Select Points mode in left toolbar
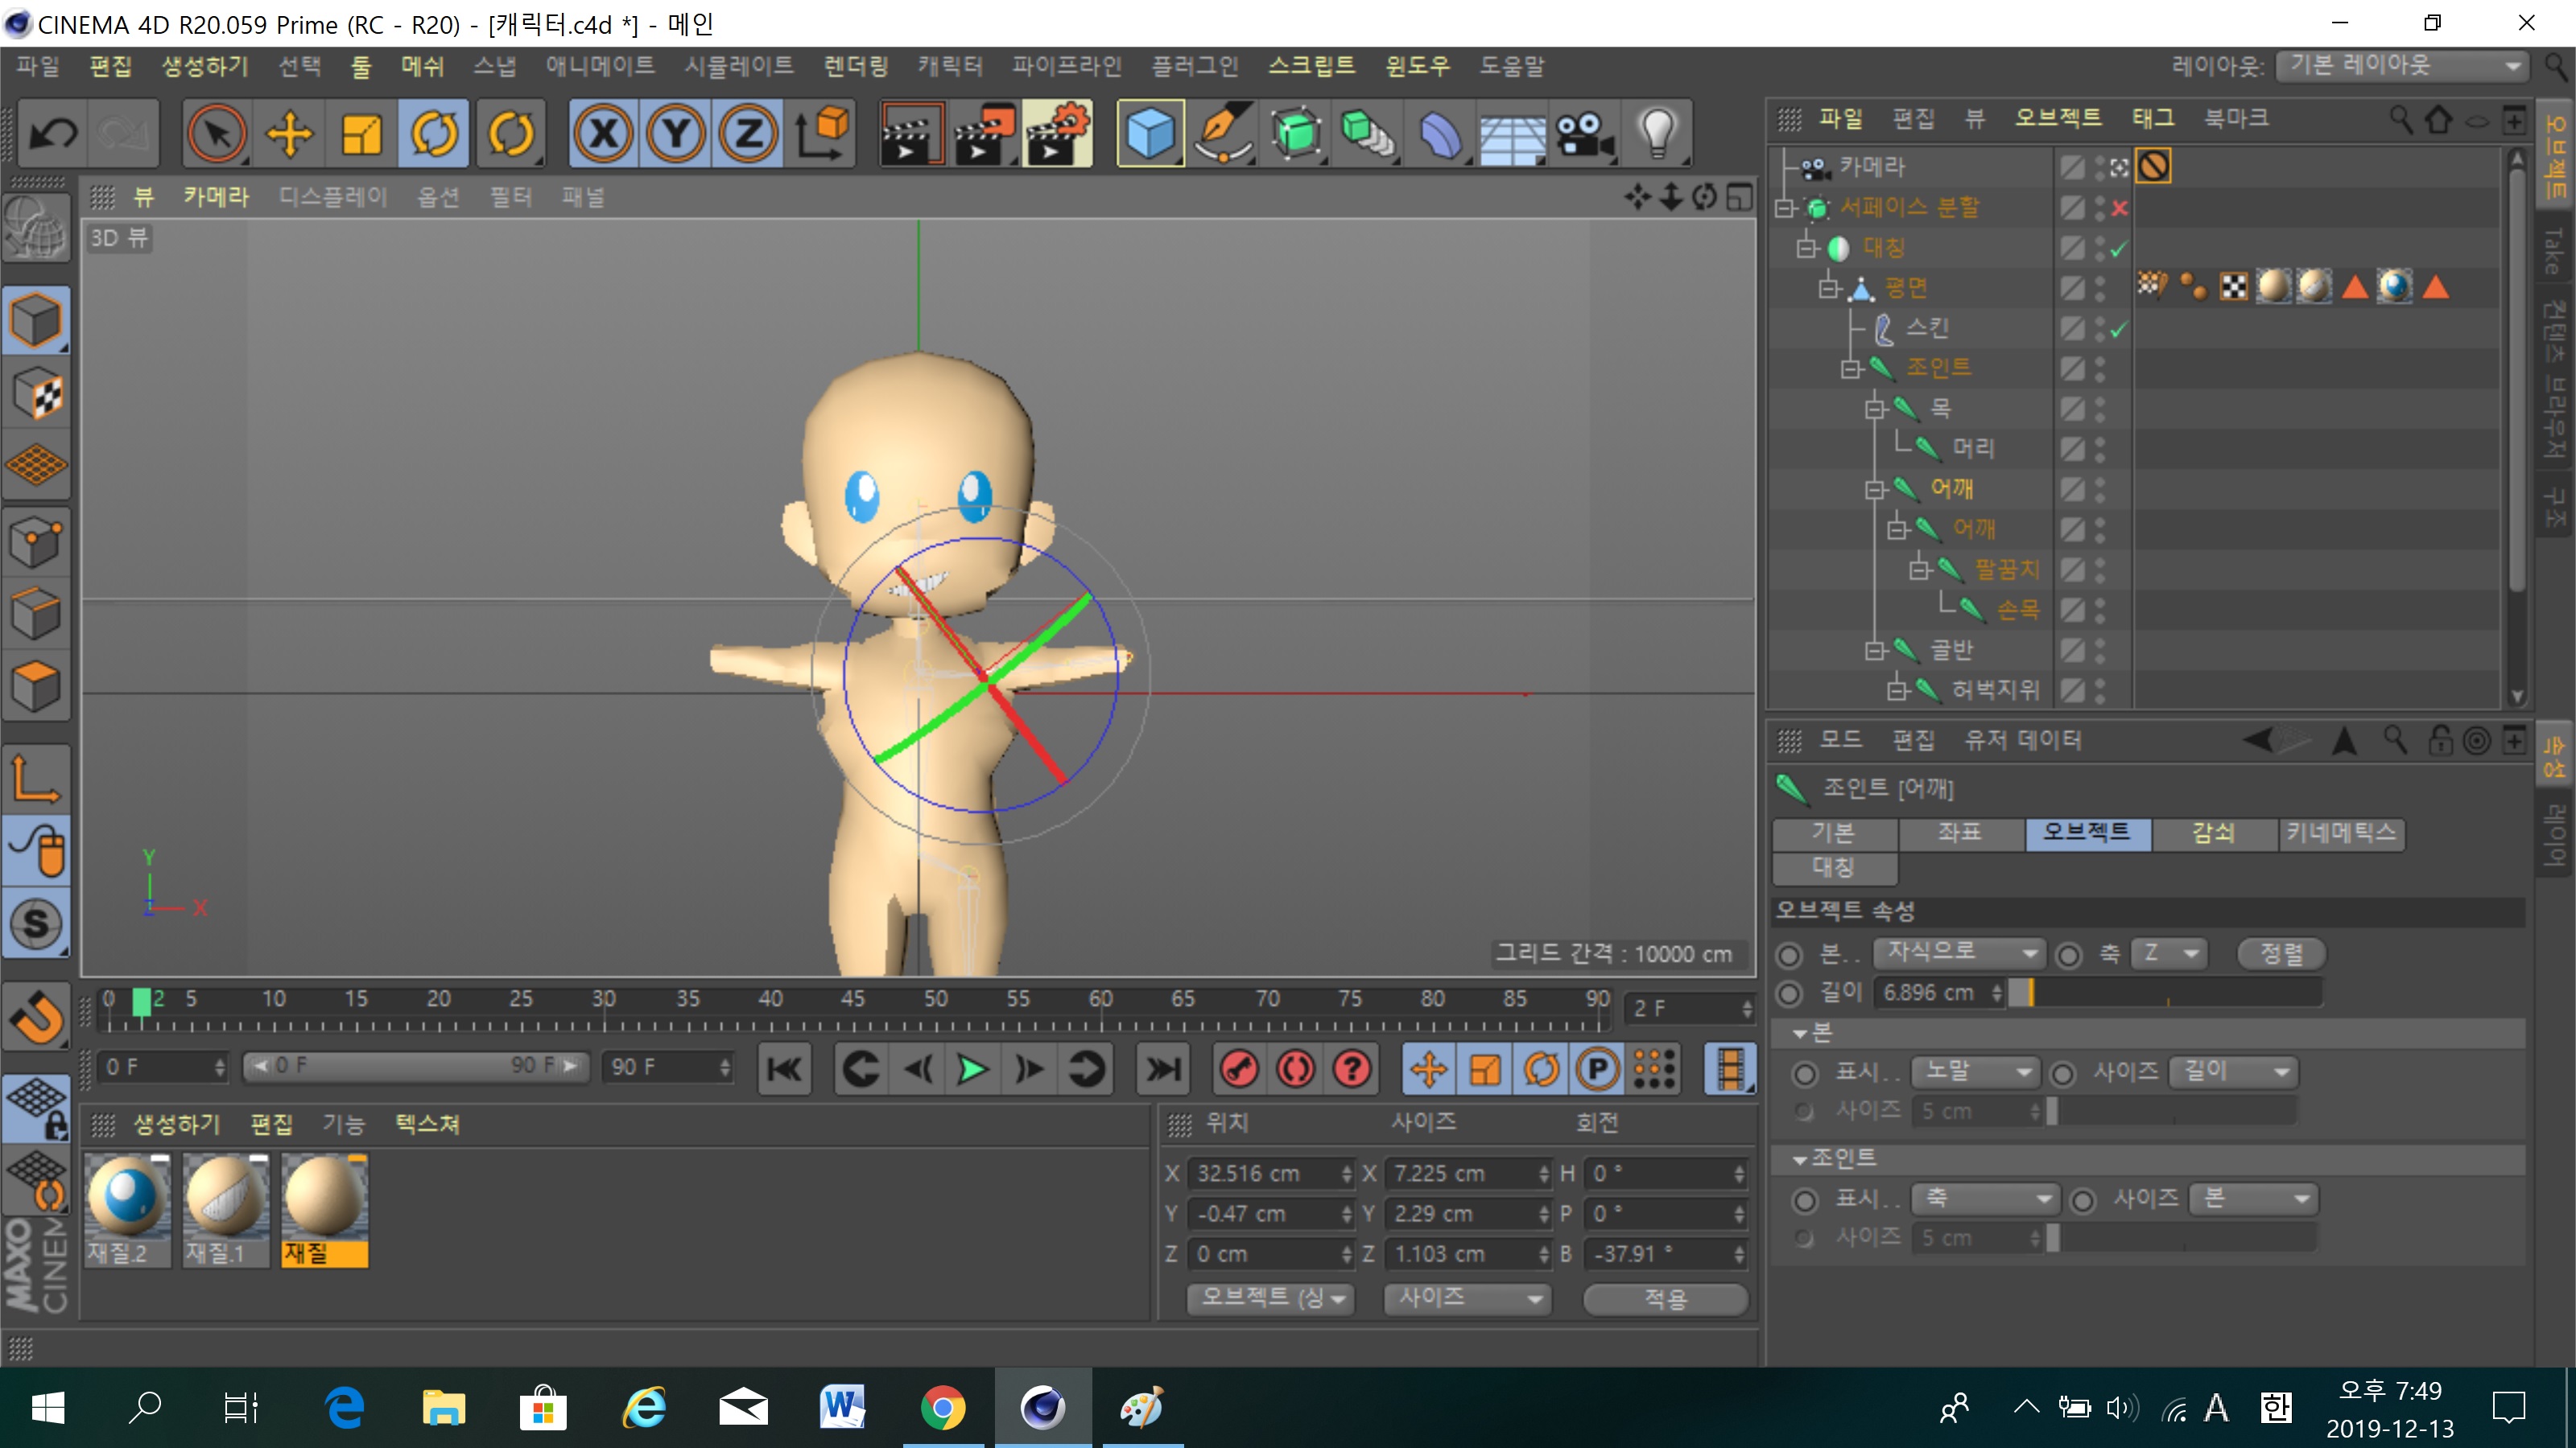The image size is (2576, 1448). click(36, 541)
